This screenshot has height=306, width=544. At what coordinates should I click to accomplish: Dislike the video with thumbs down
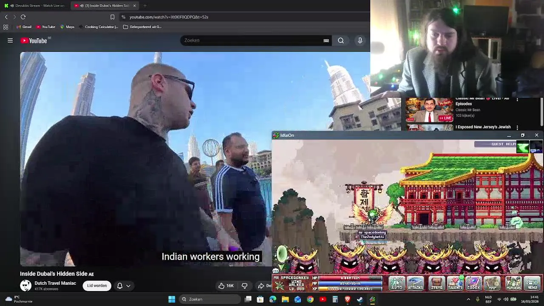click(x=244, y=286)
